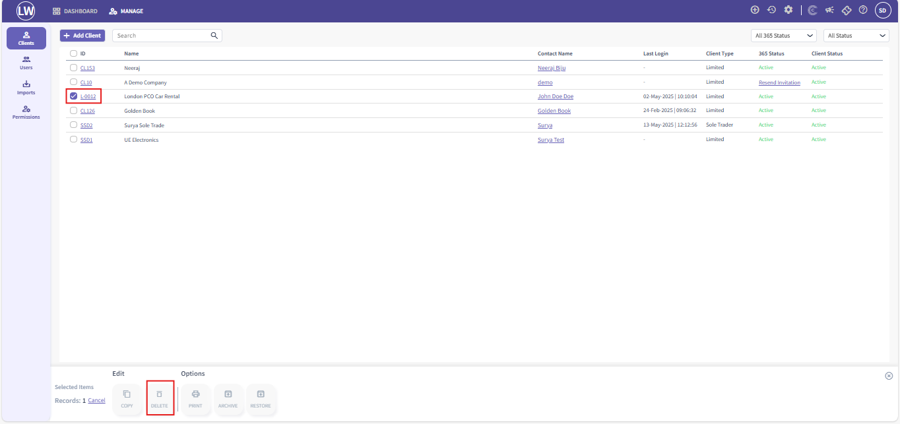Click the Copy action button
This screenshot has height=424, width=900.
(127, 399)
